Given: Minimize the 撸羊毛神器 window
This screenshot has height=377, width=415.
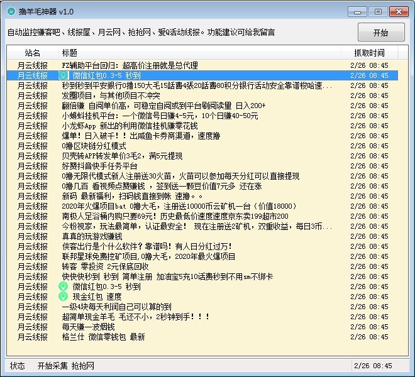Looking at the screenshot, I should 357,12.
